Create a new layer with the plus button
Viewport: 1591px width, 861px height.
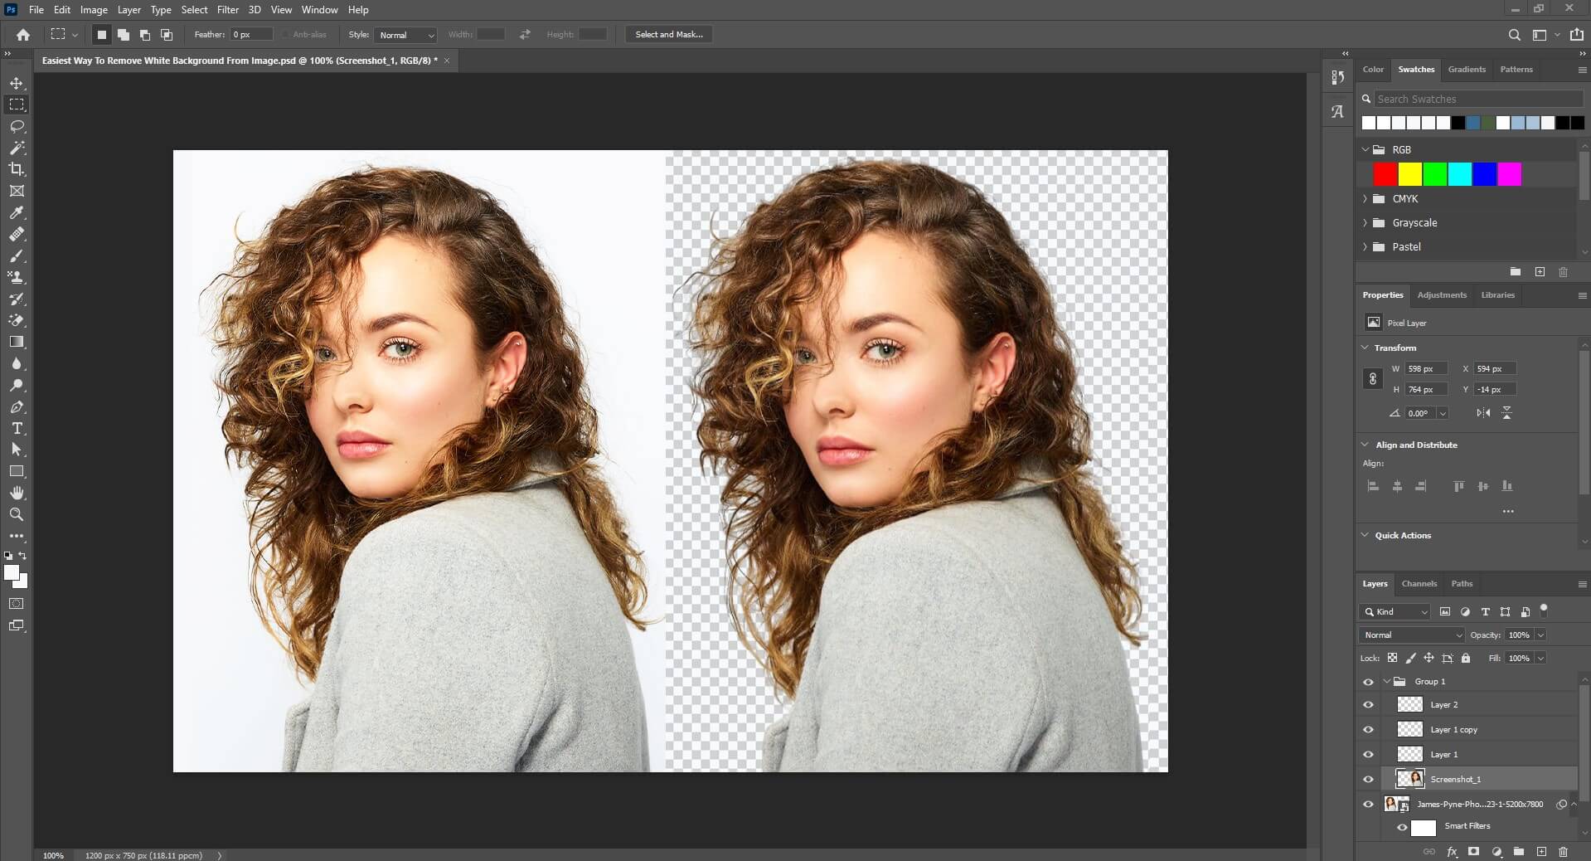pyautogui.click(x=1542, y=852)
